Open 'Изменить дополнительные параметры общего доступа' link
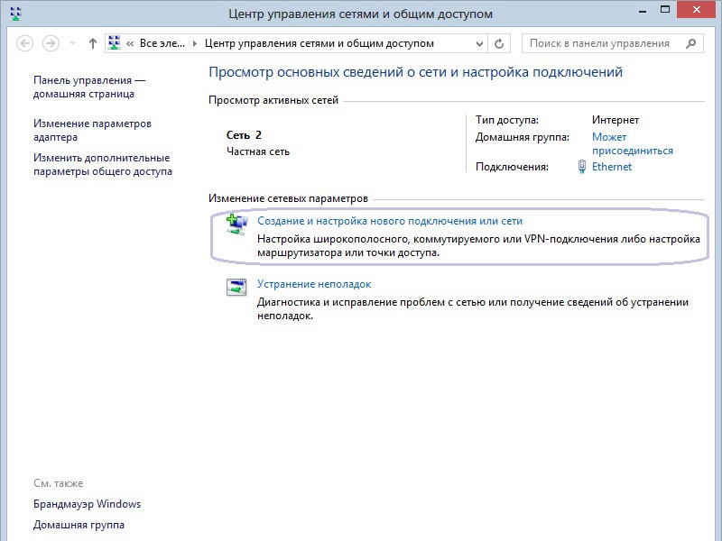The width and height of the screenshot is (722, 541). 103,164
